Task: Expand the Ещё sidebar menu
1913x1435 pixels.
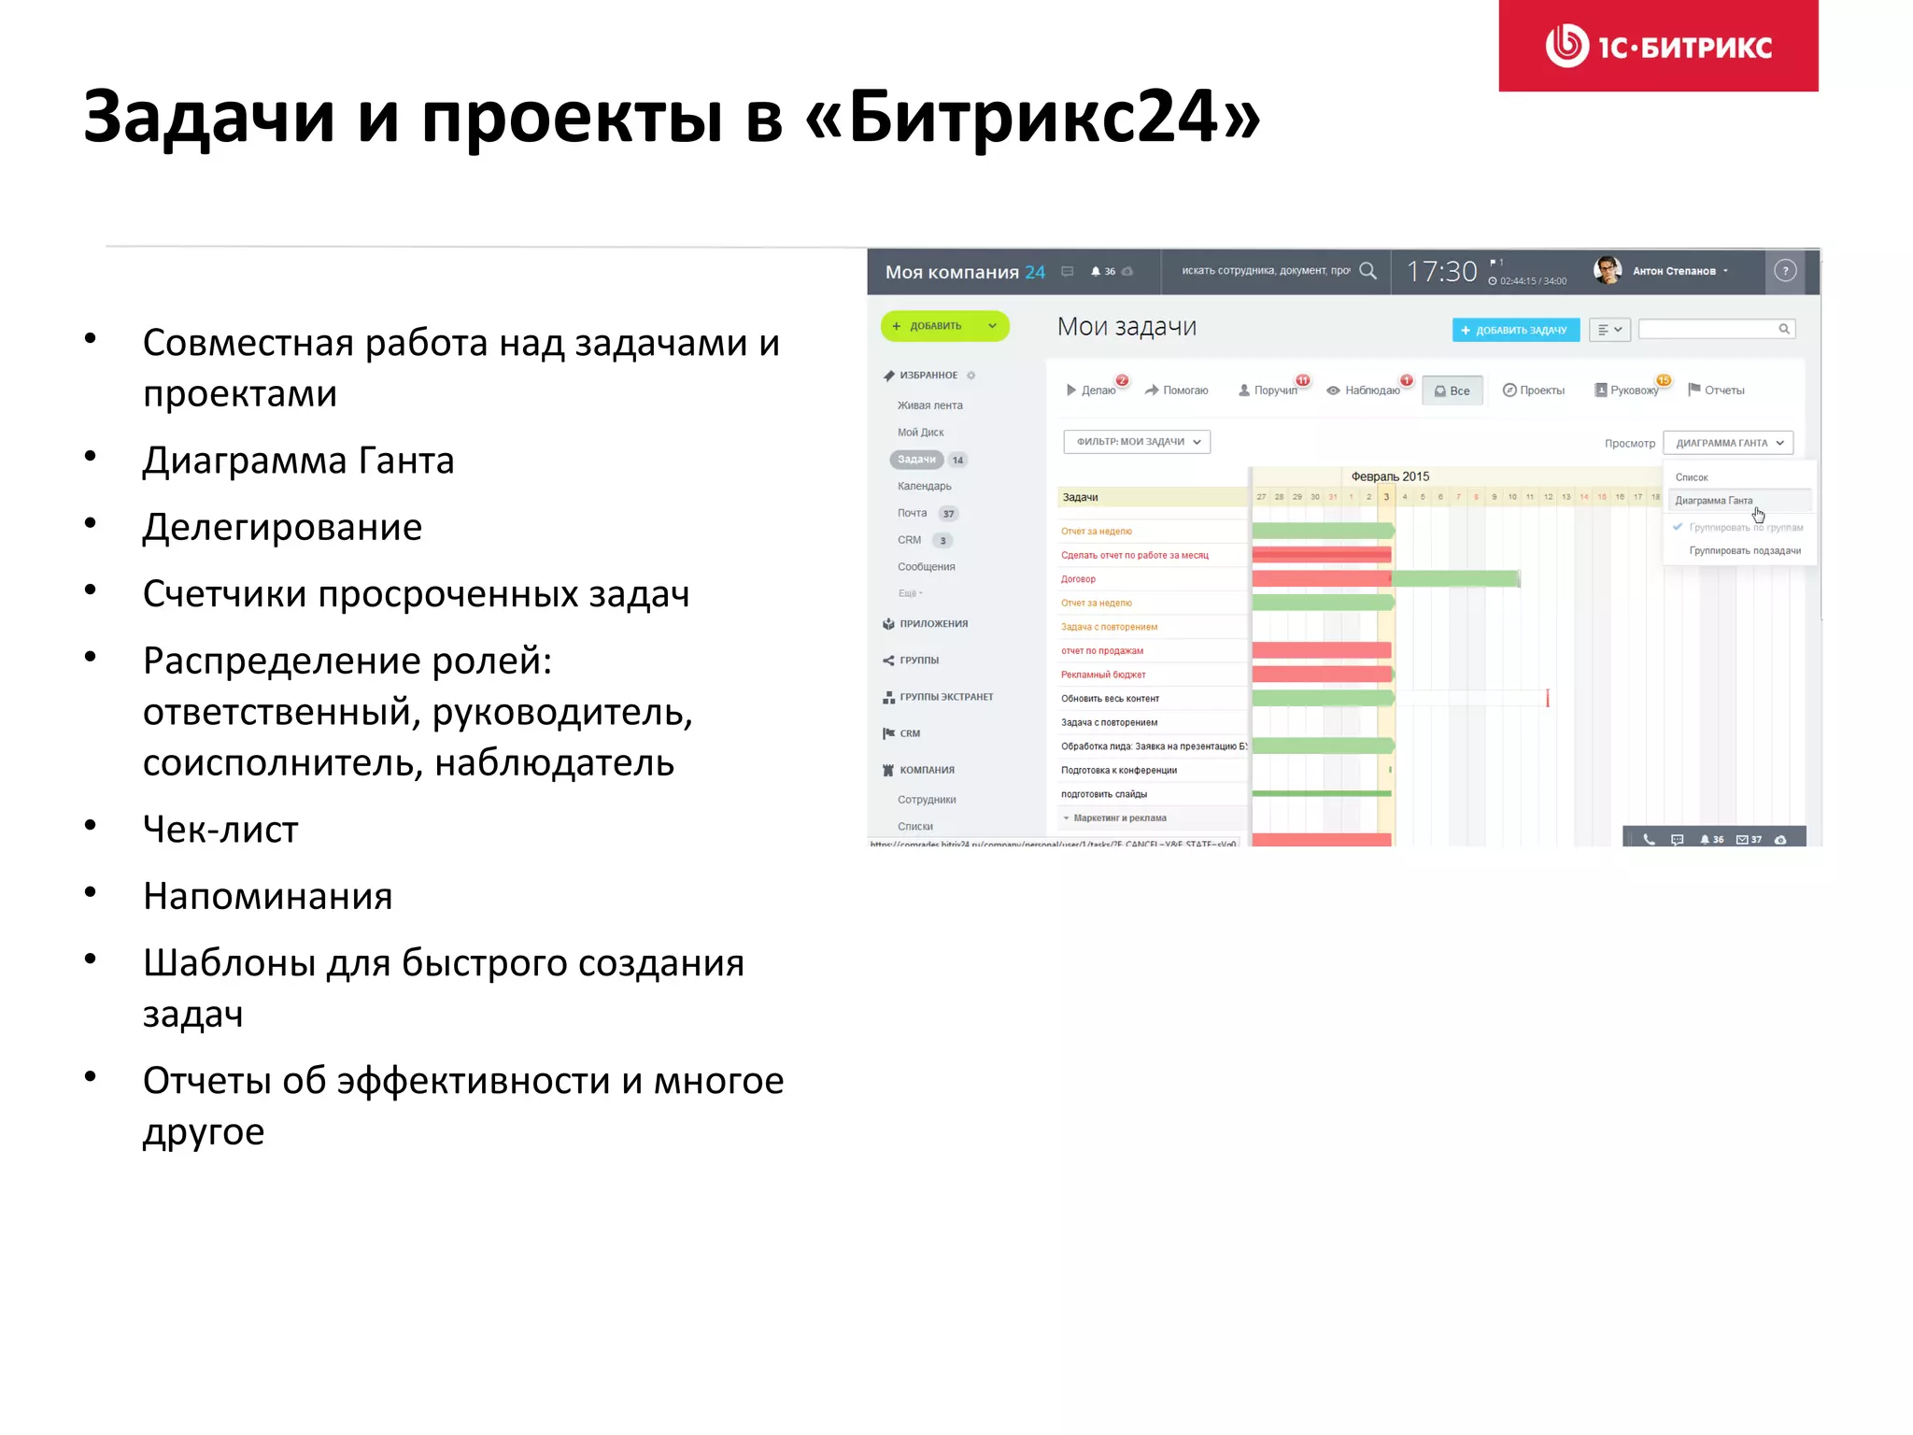Action: coord(910,593)
